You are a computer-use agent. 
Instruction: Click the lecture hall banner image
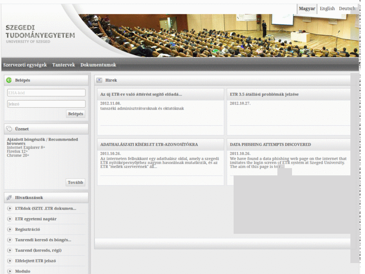[219, 36]
